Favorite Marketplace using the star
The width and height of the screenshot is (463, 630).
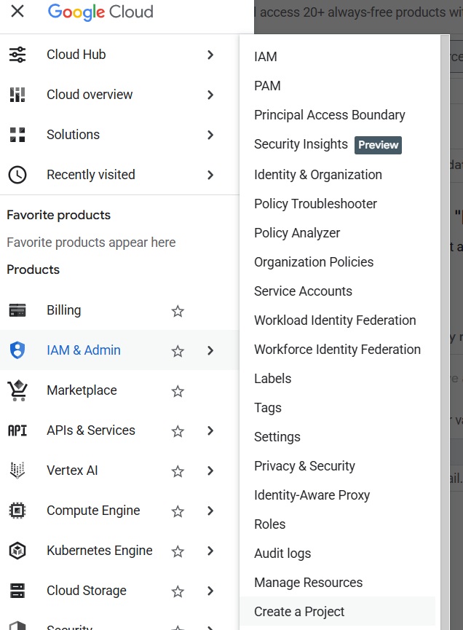tap(178, 391)
